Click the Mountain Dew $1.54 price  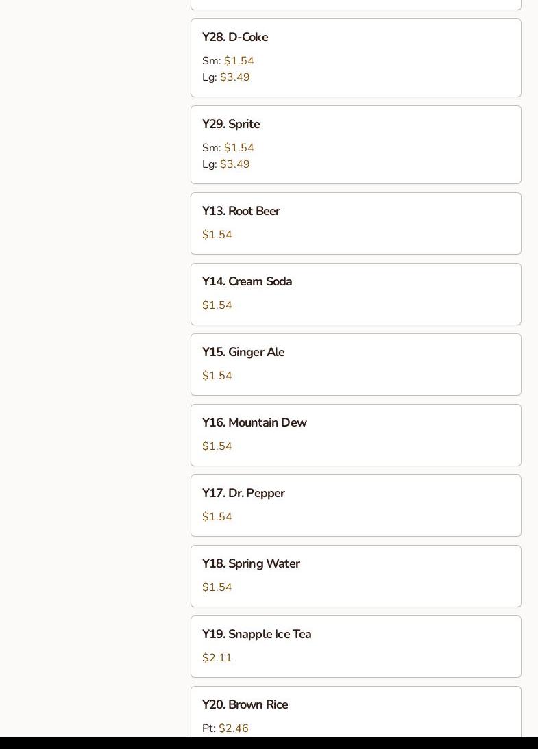217,446
